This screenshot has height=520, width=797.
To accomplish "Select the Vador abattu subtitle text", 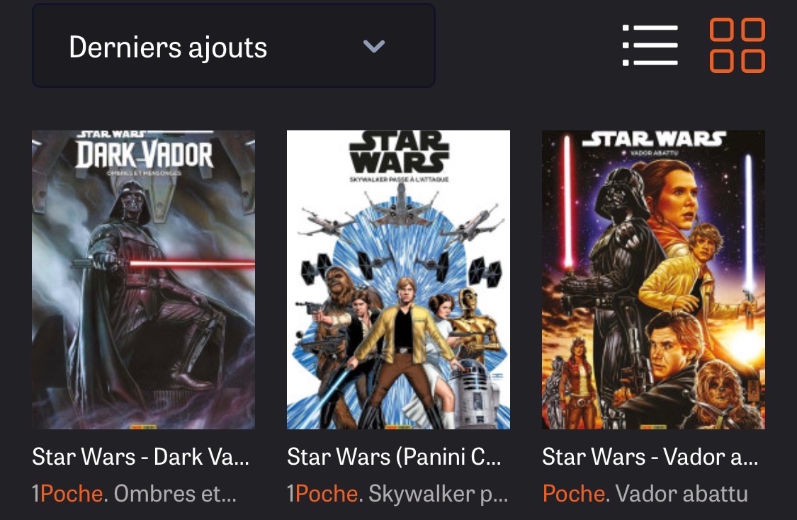I will pyautogui.click(x=681, y=494).
